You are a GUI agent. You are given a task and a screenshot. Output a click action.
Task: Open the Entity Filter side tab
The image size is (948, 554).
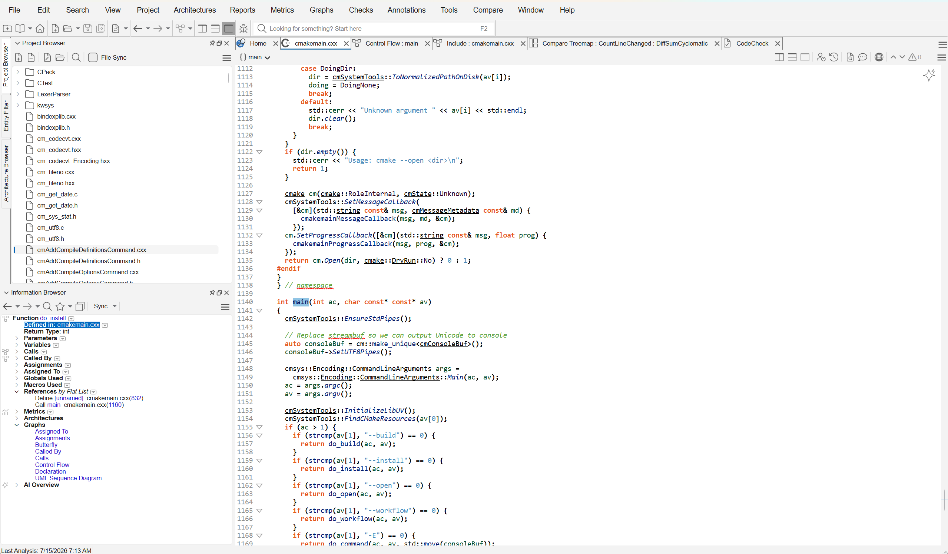pyautogui.click(x=6, y=116)
